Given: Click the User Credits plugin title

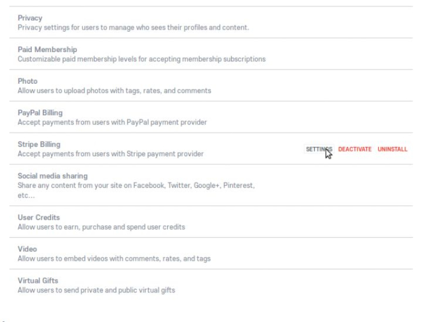Looking at the screenshot, I should tap(39, 217).
